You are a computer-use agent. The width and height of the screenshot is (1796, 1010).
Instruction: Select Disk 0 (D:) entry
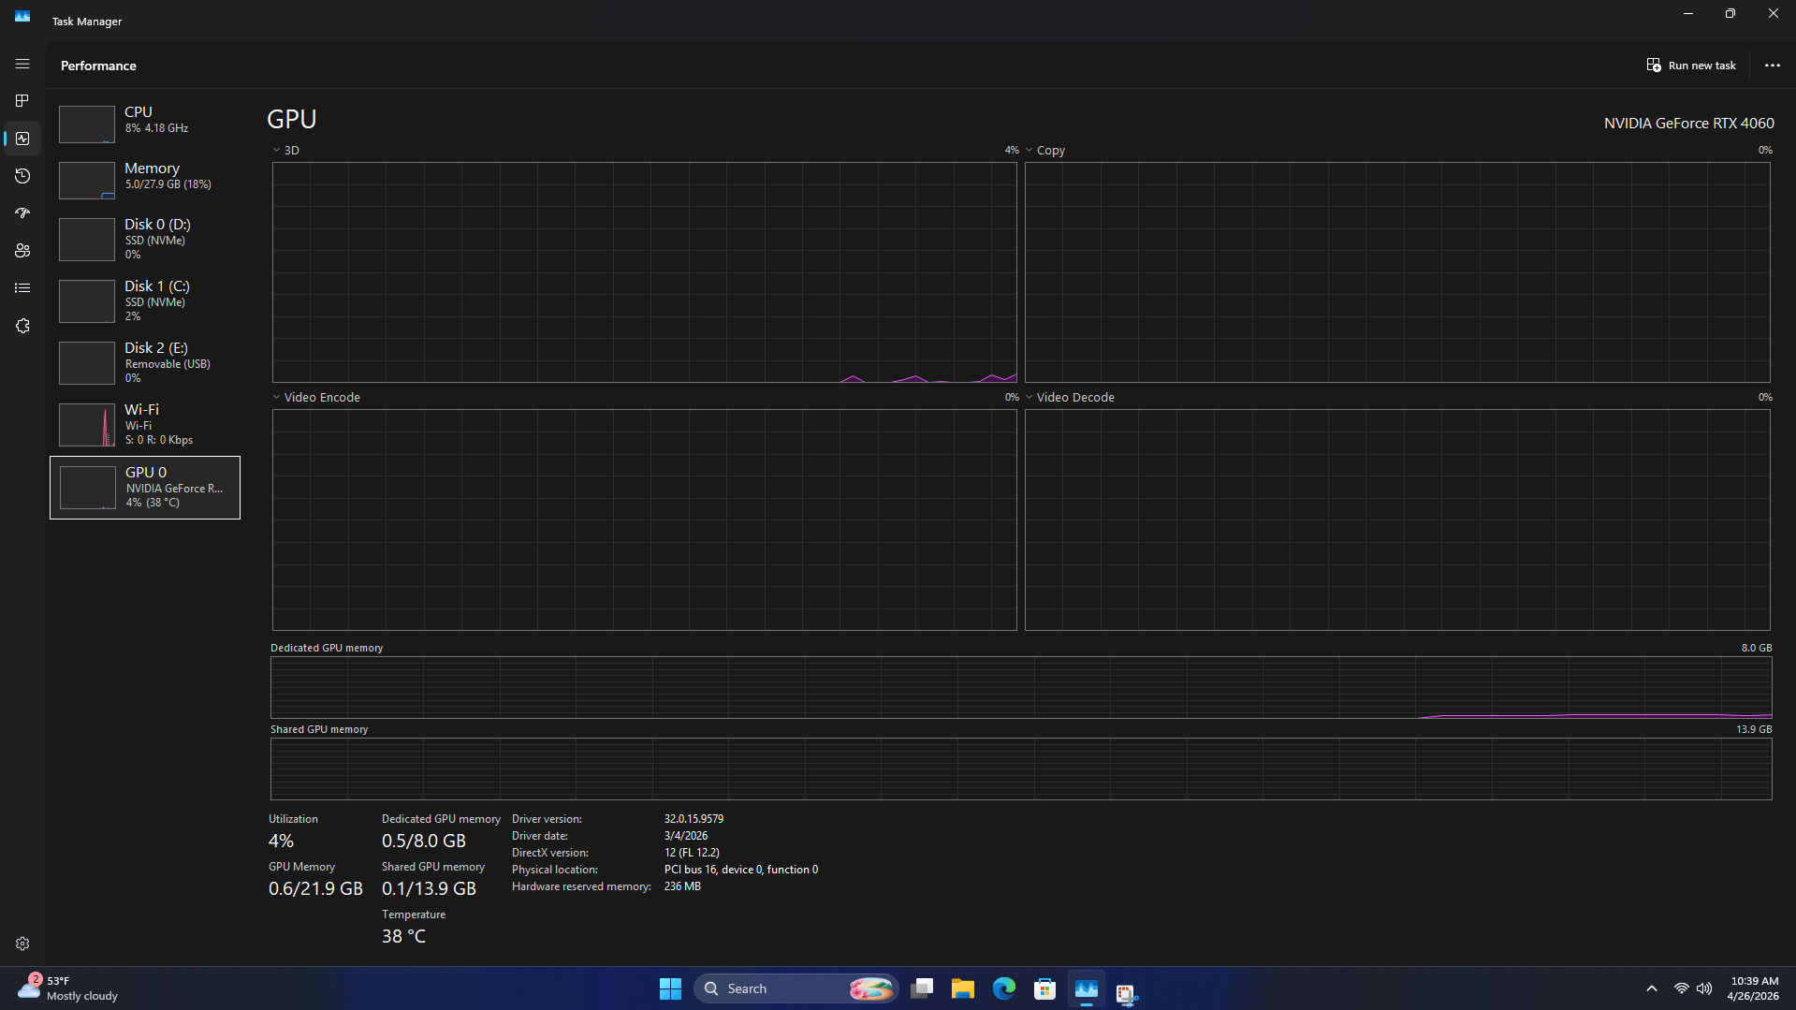145,239
